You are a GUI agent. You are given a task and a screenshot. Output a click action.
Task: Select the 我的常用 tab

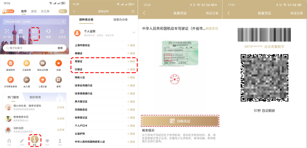coord(35,97)
